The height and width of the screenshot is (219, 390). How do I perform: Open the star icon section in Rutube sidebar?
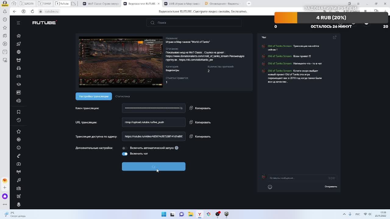pyautogui.click(x=19, y=131)
